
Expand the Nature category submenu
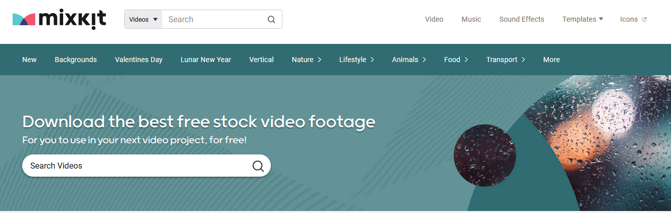click(x=306, y=60)
